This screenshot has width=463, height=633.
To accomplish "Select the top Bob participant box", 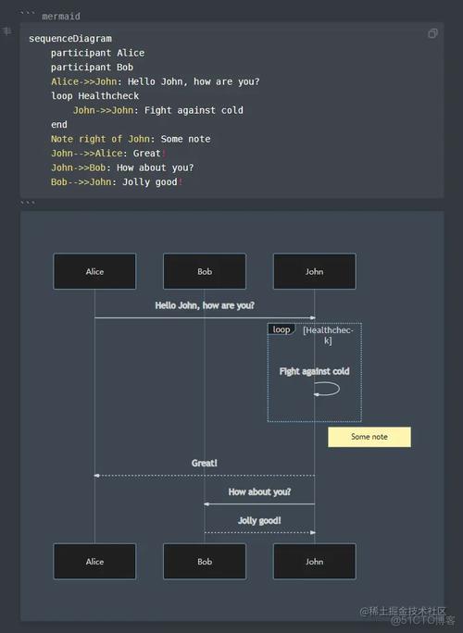I will (205, 271).
